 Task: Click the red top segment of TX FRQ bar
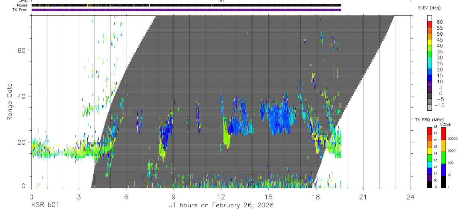click(429, 131)
